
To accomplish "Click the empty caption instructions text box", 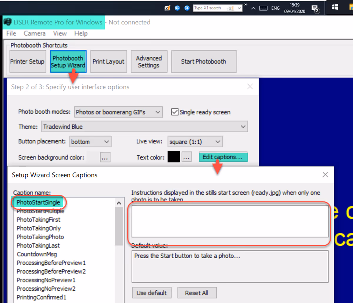I will 230,221.
